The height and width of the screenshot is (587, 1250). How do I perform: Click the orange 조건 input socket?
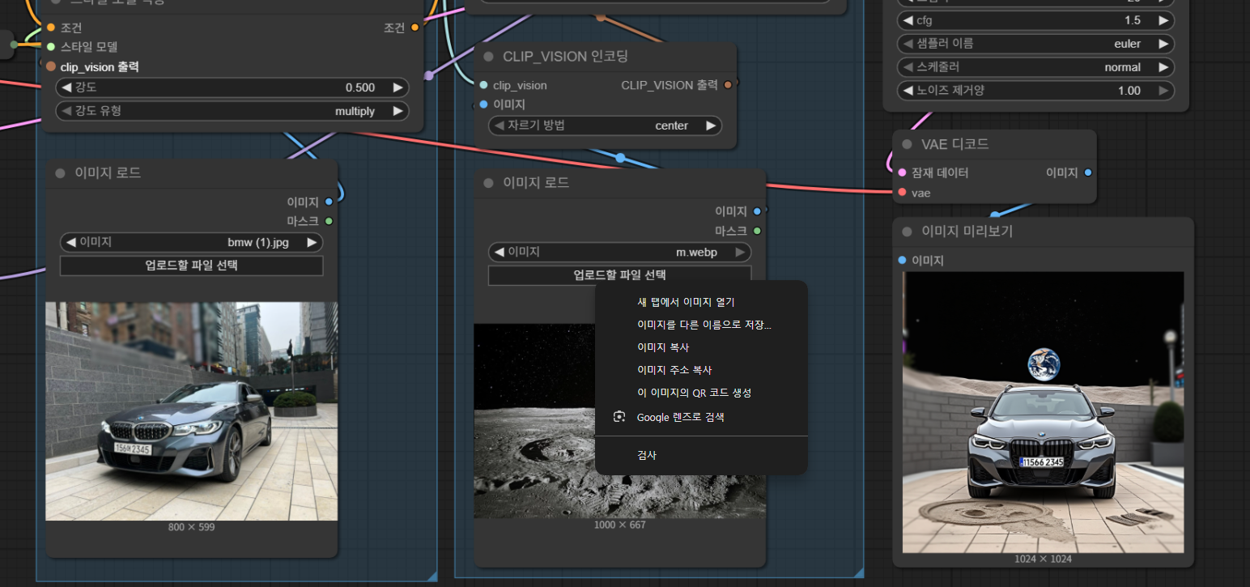pyautogui.click(x=51, y=28)
